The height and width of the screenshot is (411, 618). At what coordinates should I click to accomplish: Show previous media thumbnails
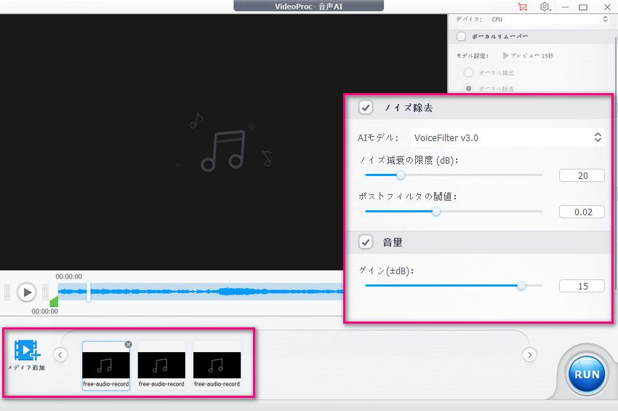point(60,354)
